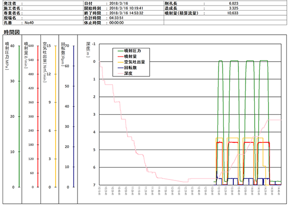291x206 pixels.
Task: Click the 噴射量[ℓ/min] vertical axis title
Action: tap(26, 55)
